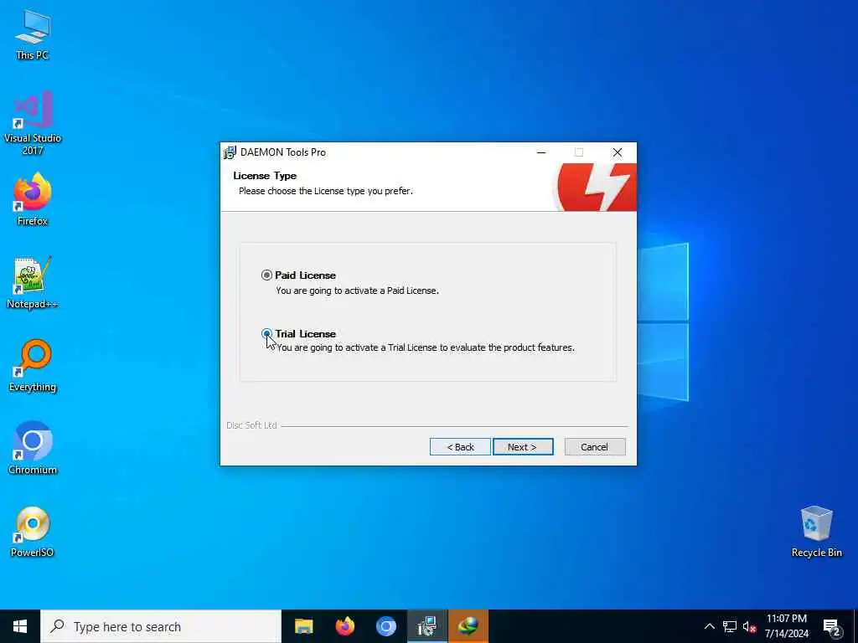This screenshot has width=858, height=643.
Task: Click the installer icon in the DAEMON Tools title bar
Action: [x=230, y=152]
